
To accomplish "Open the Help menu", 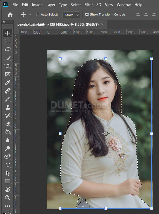I will click(138, 5).
